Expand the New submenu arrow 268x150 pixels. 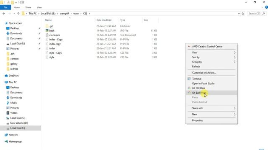tap(234, 114)
